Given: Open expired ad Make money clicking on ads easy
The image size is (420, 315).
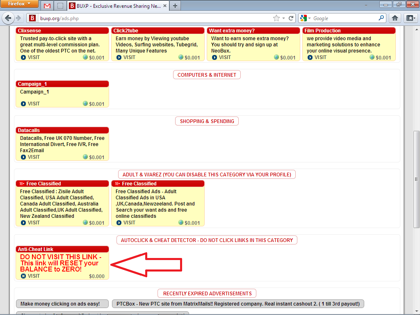Looking at the screenshot, I should [x=62, y=304].
